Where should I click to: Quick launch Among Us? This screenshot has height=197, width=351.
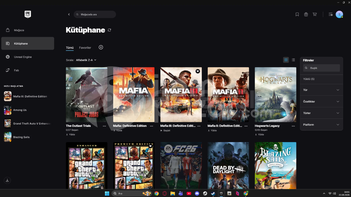click(x=28, y=110)
